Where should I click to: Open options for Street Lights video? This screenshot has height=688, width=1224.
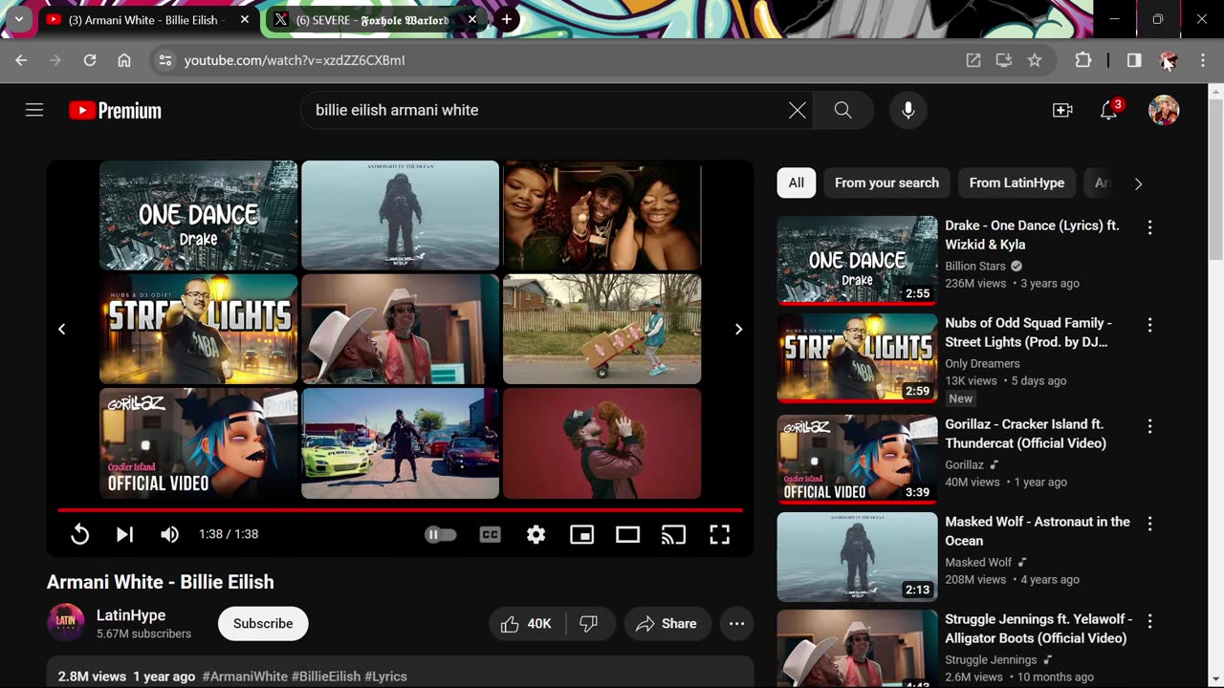coord(1149,325)
